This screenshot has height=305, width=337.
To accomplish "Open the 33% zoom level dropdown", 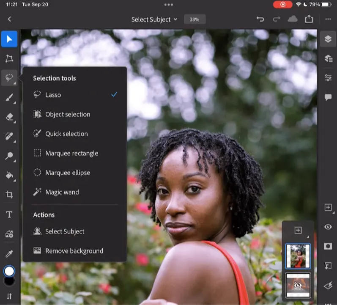I will coord(195,19).
